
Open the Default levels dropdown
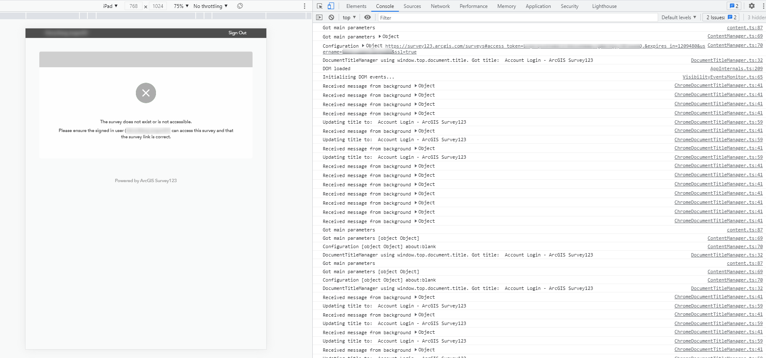(x=679, y=18)
